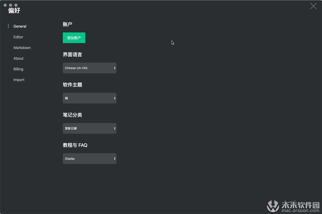The image size is (322, 214).
Task: Click the 教程与 FAQ heading
Action: click(x=75, y=145)
